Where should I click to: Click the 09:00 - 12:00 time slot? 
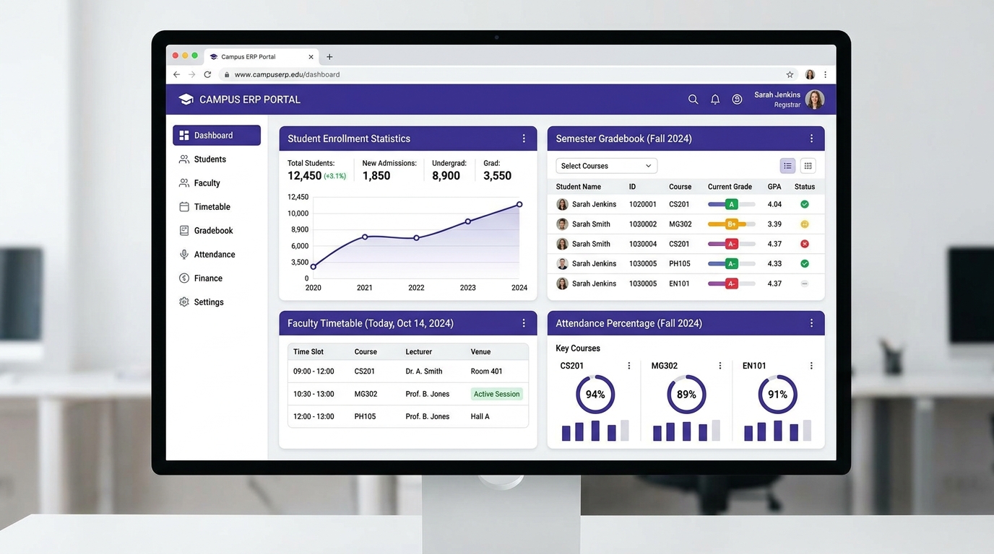(314, 371)
